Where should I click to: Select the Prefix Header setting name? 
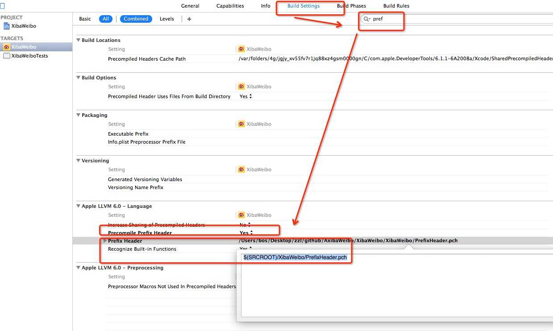[125, 241]
